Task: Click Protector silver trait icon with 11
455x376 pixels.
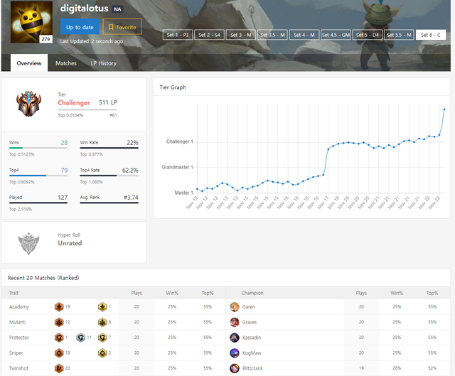Action: (80, 338)
